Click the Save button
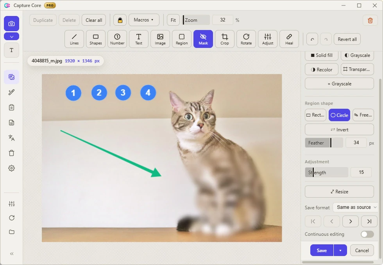Screen dimensions: 383x265 [322, 250]
